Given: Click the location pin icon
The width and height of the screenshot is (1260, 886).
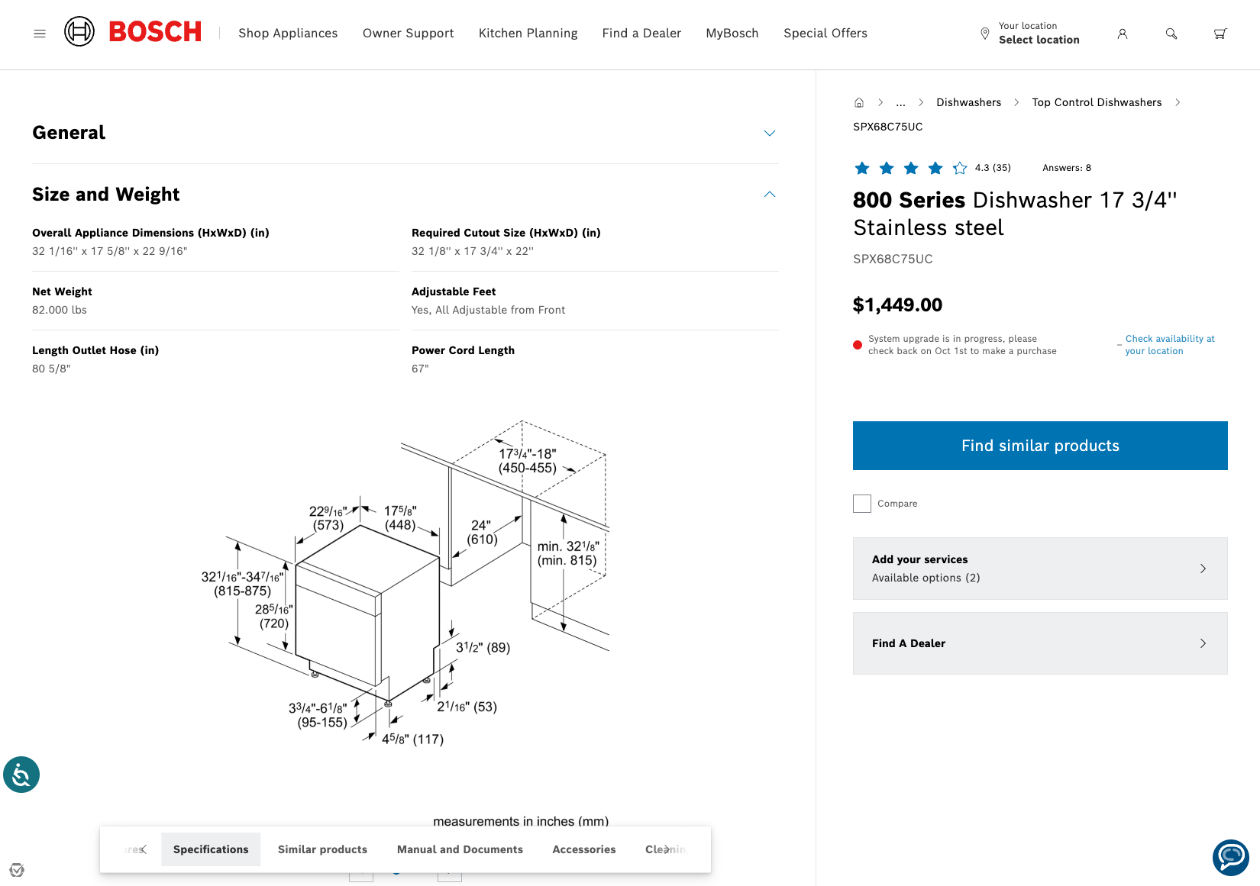Looking at the screenshot, I should click(x=985, y=34).
